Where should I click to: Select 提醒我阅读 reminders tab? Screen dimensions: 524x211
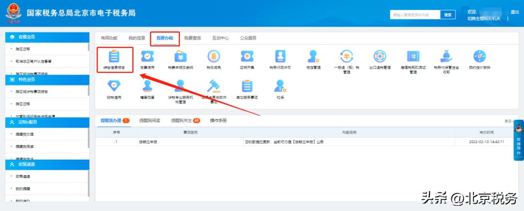[150, 120]
